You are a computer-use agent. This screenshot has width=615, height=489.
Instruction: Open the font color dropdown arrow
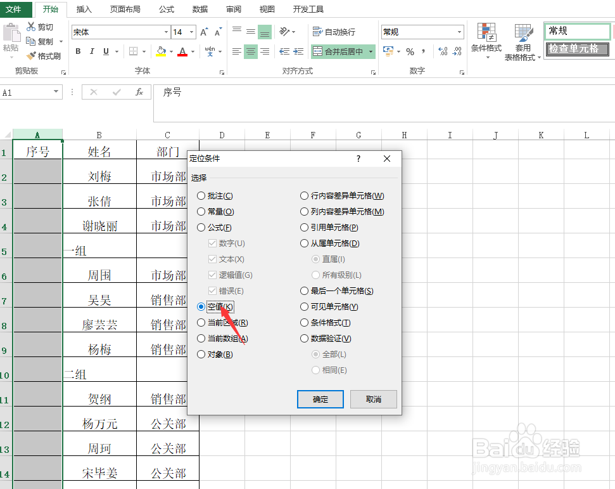(x=193, y=51)
